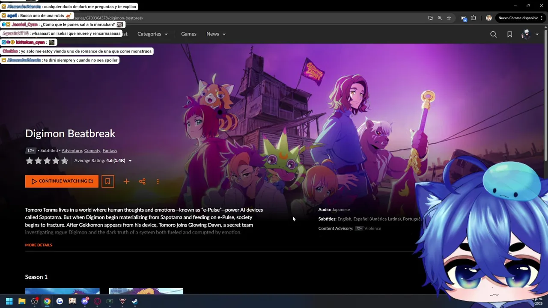The width and height of the screenshot is (548, 308).
Task: Open the Xbox app from the taskbar
Action: pyautogui.click(x=110, y=301)
